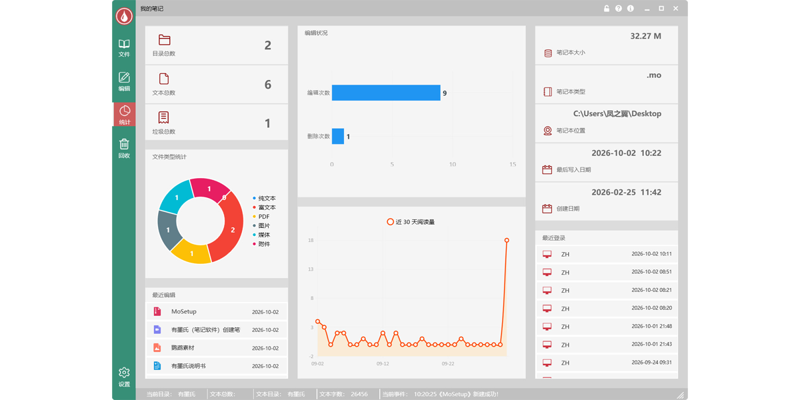Click the 编辑次数 blue bar
The width and height of the screenshot is (800, 400).
[x=386, y=93]
